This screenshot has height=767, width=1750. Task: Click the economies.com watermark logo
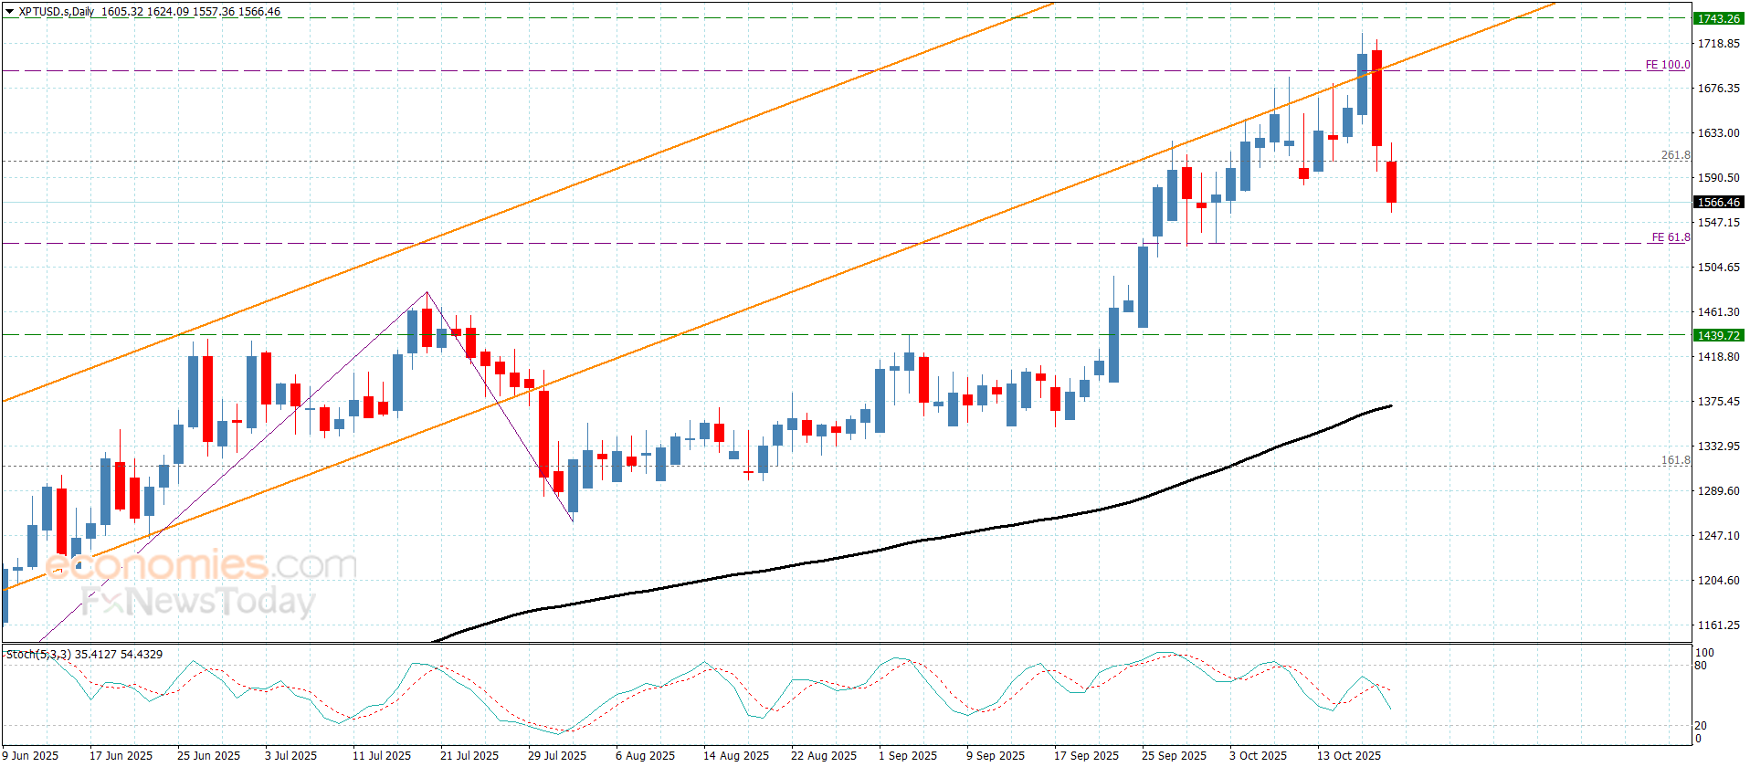click(201, 565)
